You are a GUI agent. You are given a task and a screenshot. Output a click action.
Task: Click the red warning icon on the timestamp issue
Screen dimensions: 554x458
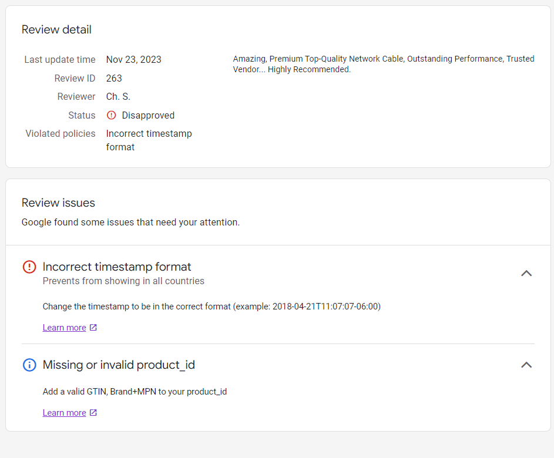[x=29, y=267]
